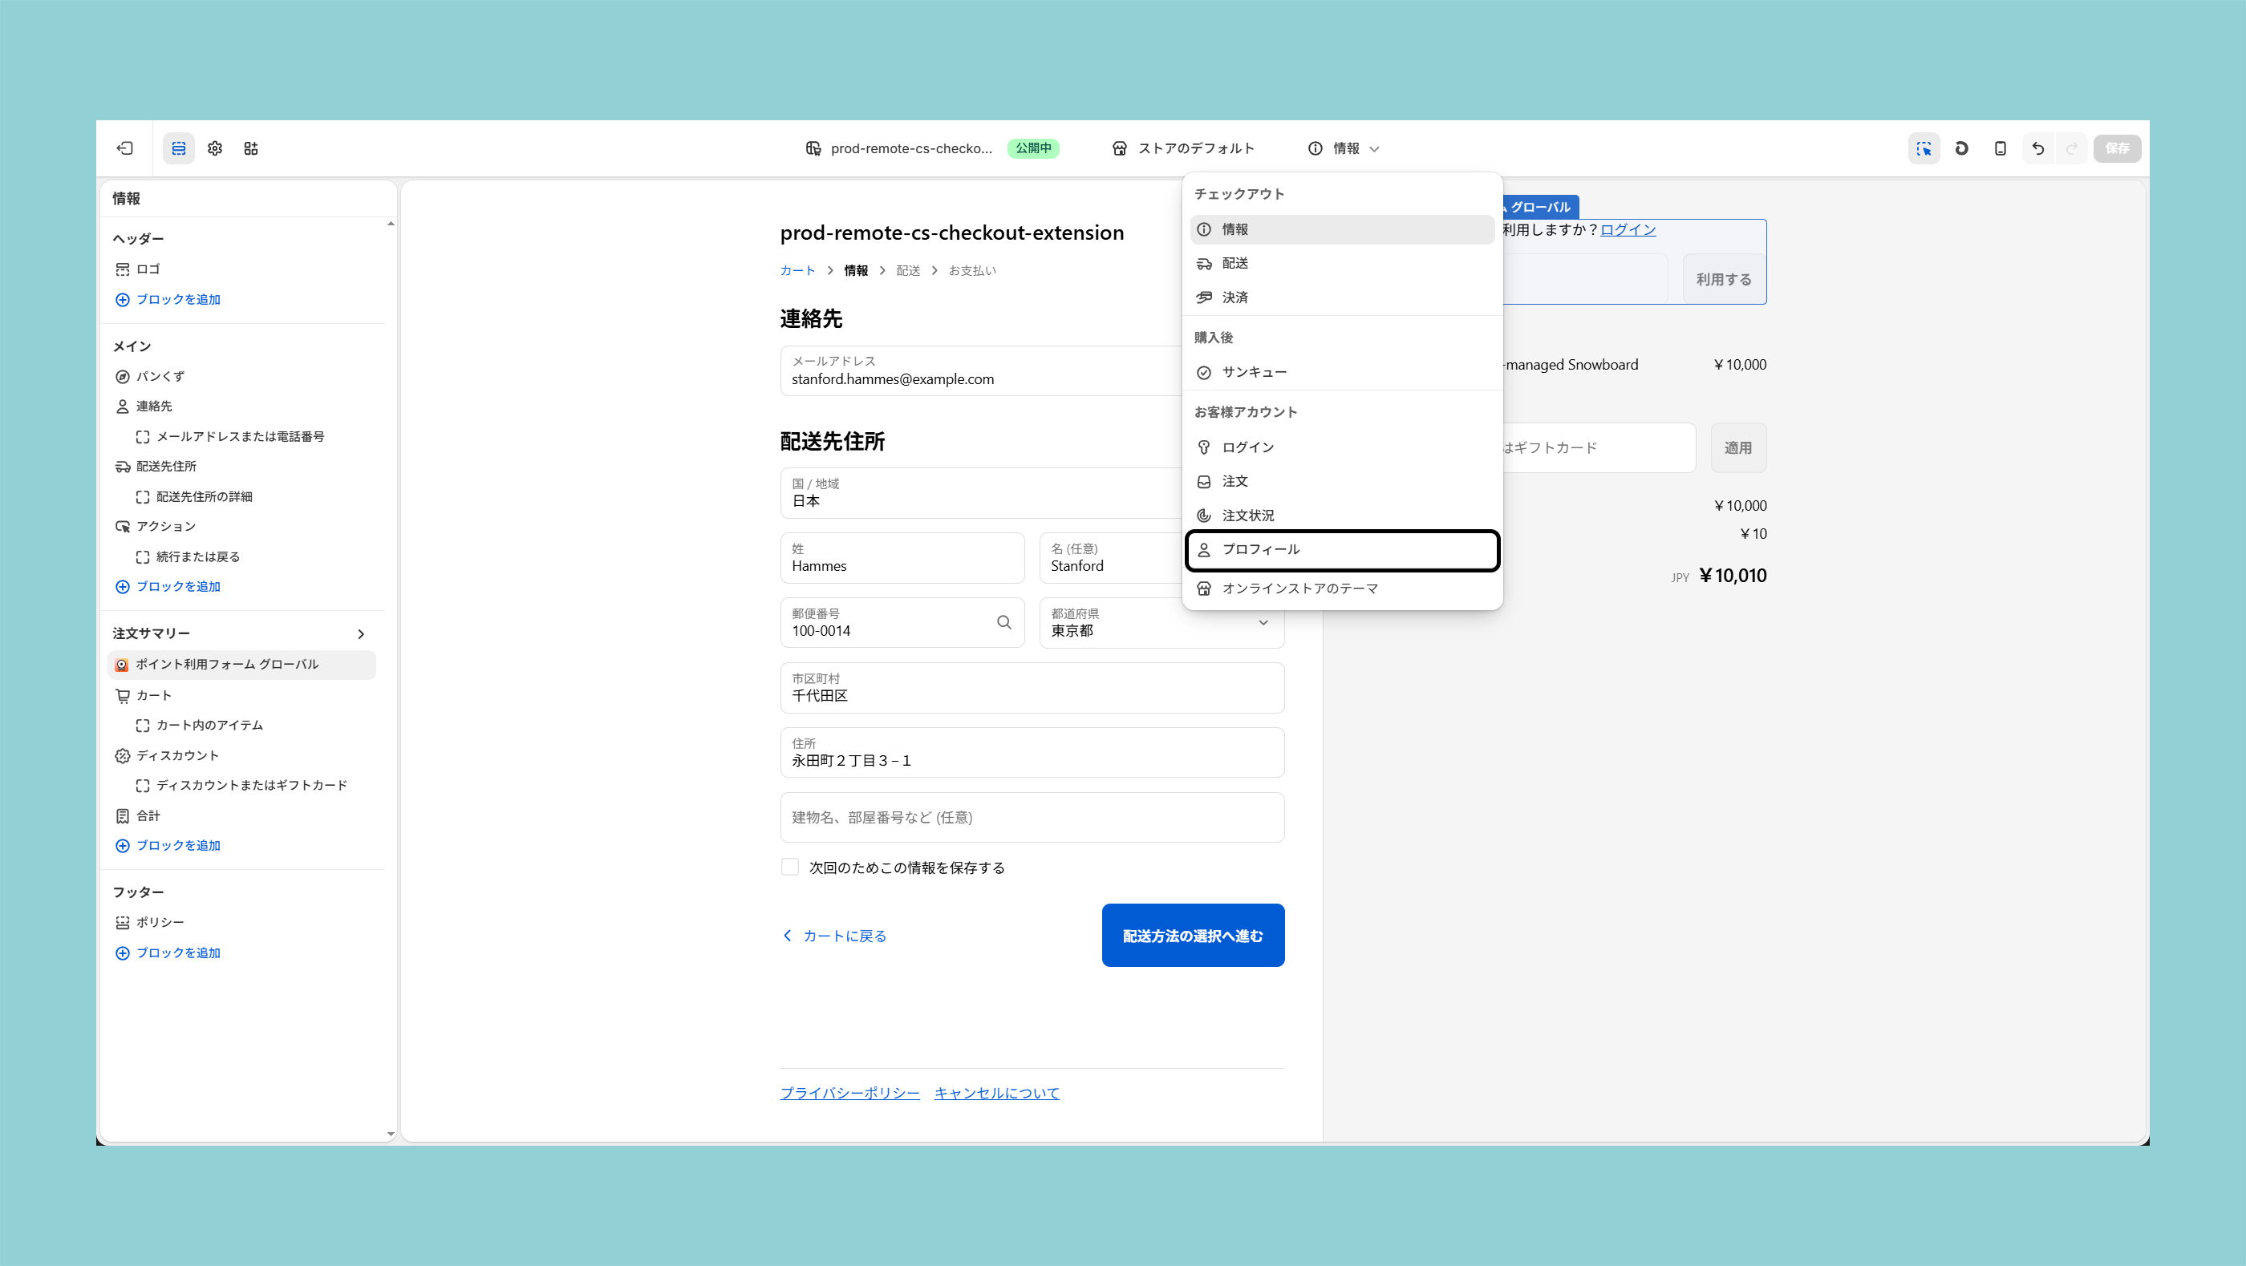Image resolution: width=2246 pixels, height=1266 pixels.
Task: Choose サンキュー page in the menu
Action: point(1255,372)
